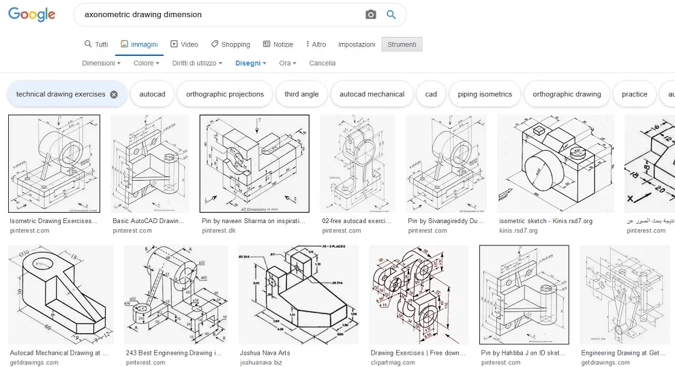Image resolution: width=675 pixels, height=367 pixels.
Task: Click the Tutti search icon tab
Action: pyautogui.click(x=96, y=44)
